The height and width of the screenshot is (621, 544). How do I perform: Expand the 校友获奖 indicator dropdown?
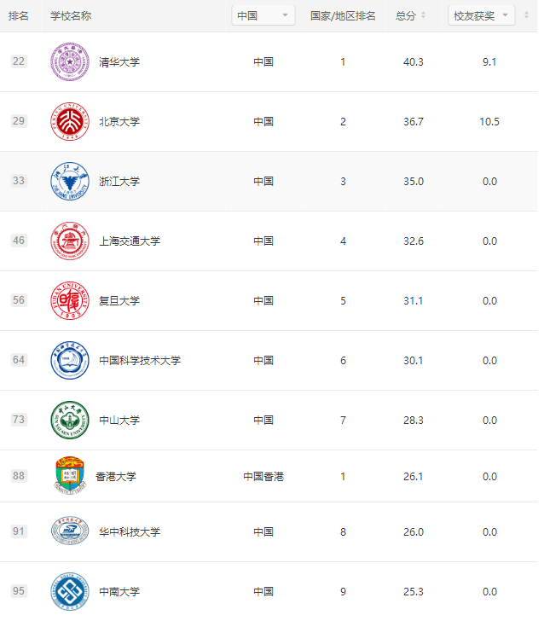click(482, 15)
